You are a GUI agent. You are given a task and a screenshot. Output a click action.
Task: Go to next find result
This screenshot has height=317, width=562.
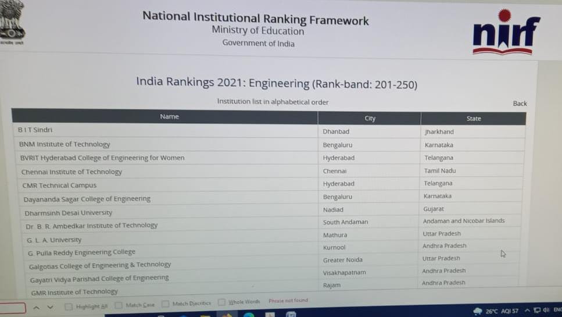click(x=50, y=307)
